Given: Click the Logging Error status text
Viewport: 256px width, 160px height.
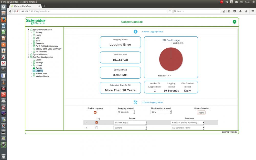Looking at the screenshot, I should click(x=120, y=45).
